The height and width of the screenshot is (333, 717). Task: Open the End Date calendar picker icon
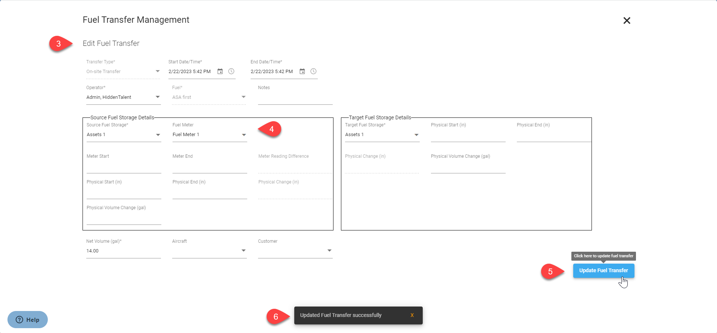(302, 71)
